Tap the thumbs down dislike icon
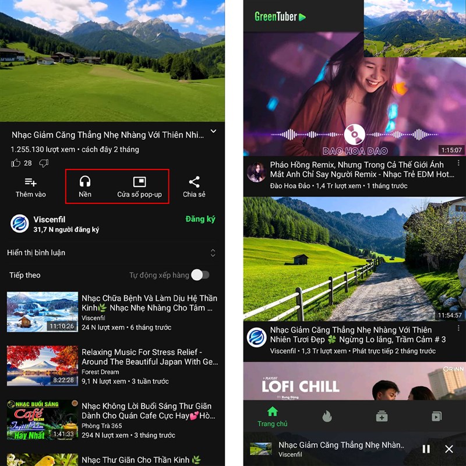Screen dimensions: 466x466 [x=44, y=163]
